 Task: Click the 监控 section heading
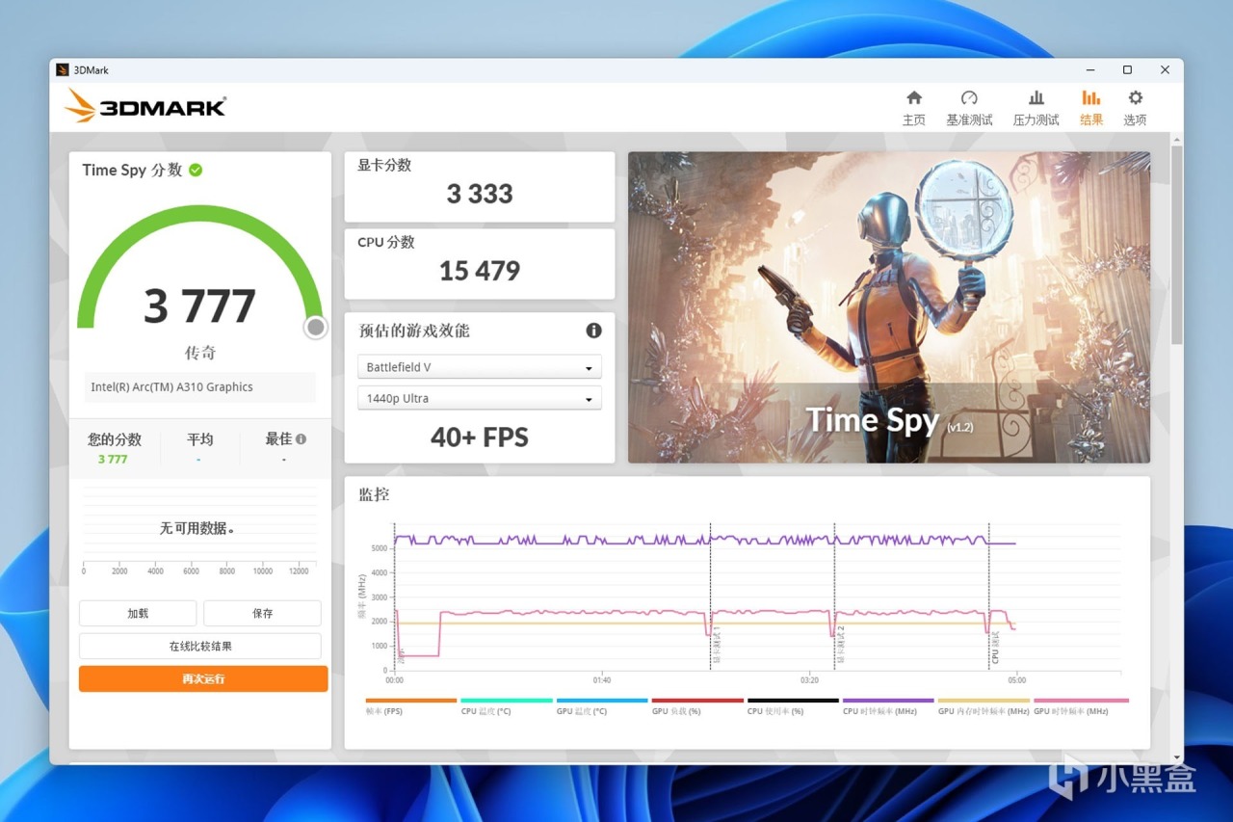point(374,494)
